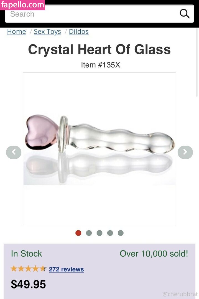Select the first red carousel dot
Image resolution: width=199 pixels, height=299 pixels.
[x=78, y=233]
